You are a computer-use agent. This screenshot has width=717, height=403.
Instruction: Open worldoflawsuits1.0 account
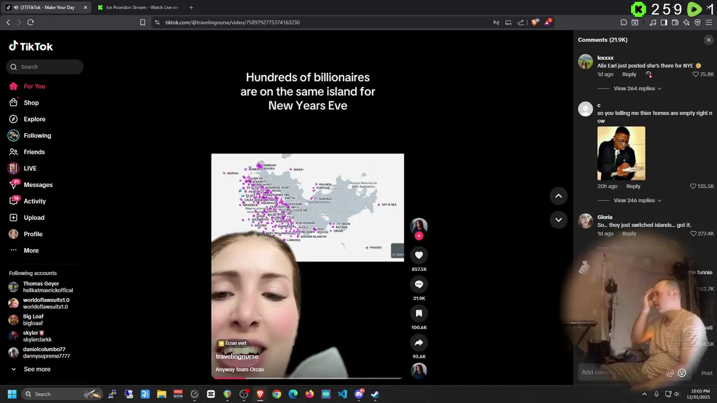39,303
